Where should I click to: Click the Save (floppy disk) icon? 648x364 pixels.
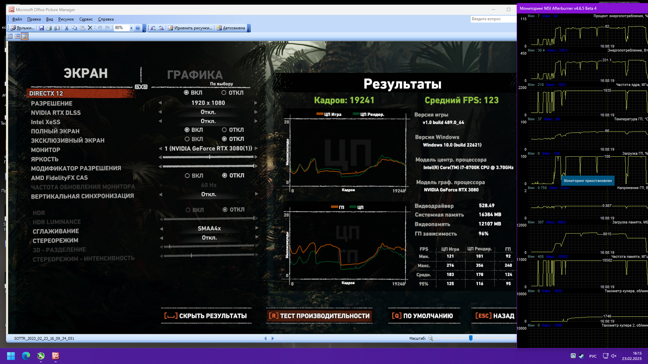click(42, 28)
